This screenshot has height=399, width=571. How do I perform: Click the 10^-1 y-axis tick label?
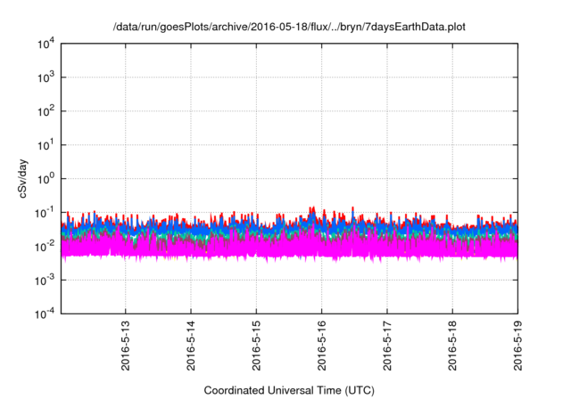click(43, 212)
